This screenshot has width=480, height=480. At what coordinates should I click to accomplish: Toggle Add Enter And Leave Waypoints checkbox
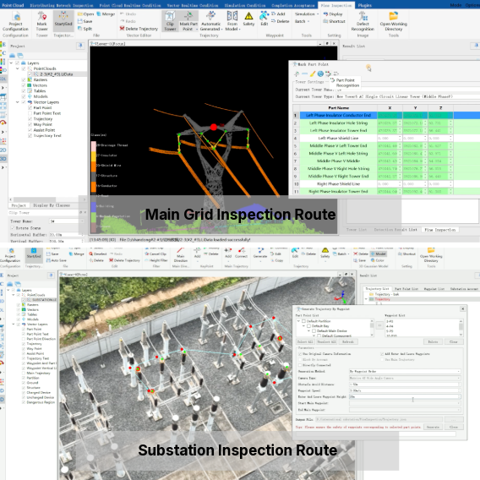pyautogui.click(x=382, y=354)
